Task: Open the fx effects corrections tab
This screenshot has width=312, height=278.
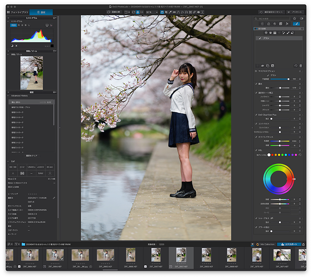Action: (x=287, y=24)
